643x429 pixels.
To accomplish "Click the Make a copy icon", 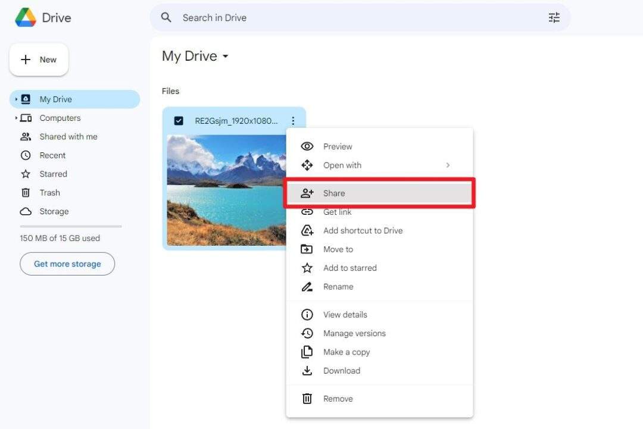I will [x=307, y=352].
